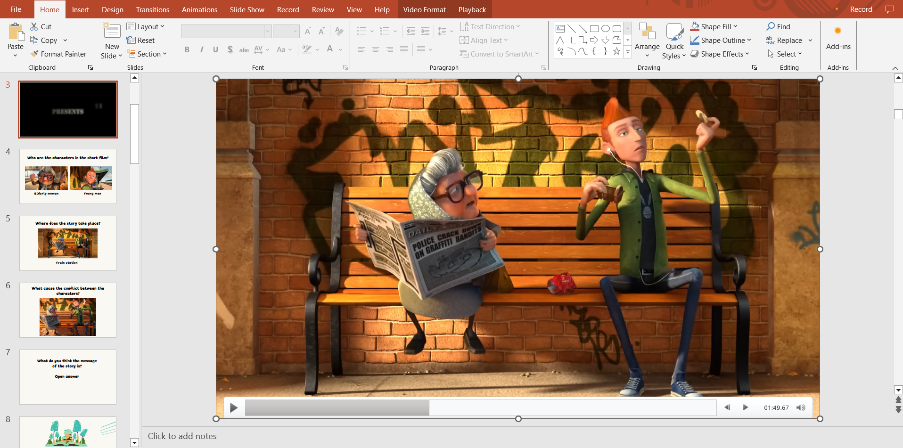Select slide 5 thumbnail about train station

click(68, 243)
